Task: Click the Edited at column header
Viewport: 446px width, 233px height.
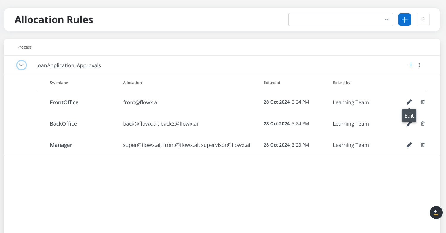Action: click(x=272, y=83)
